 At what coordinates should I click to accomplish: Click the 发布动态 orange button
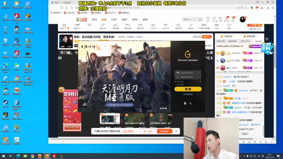[164, 131]
